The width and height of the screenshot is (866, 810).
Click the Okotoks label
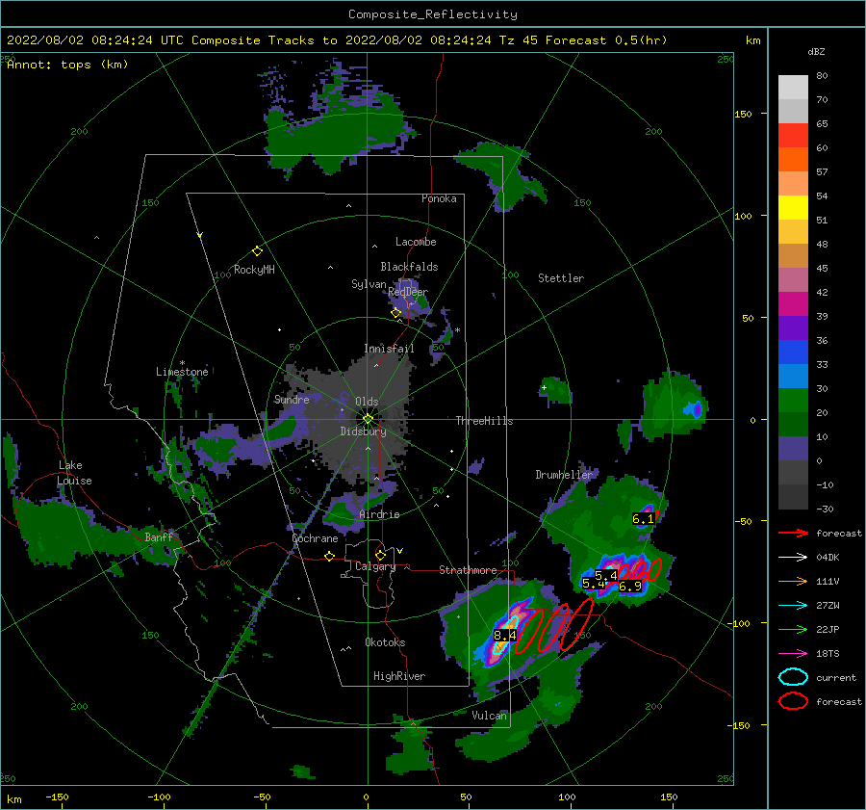tap(385, 641)
